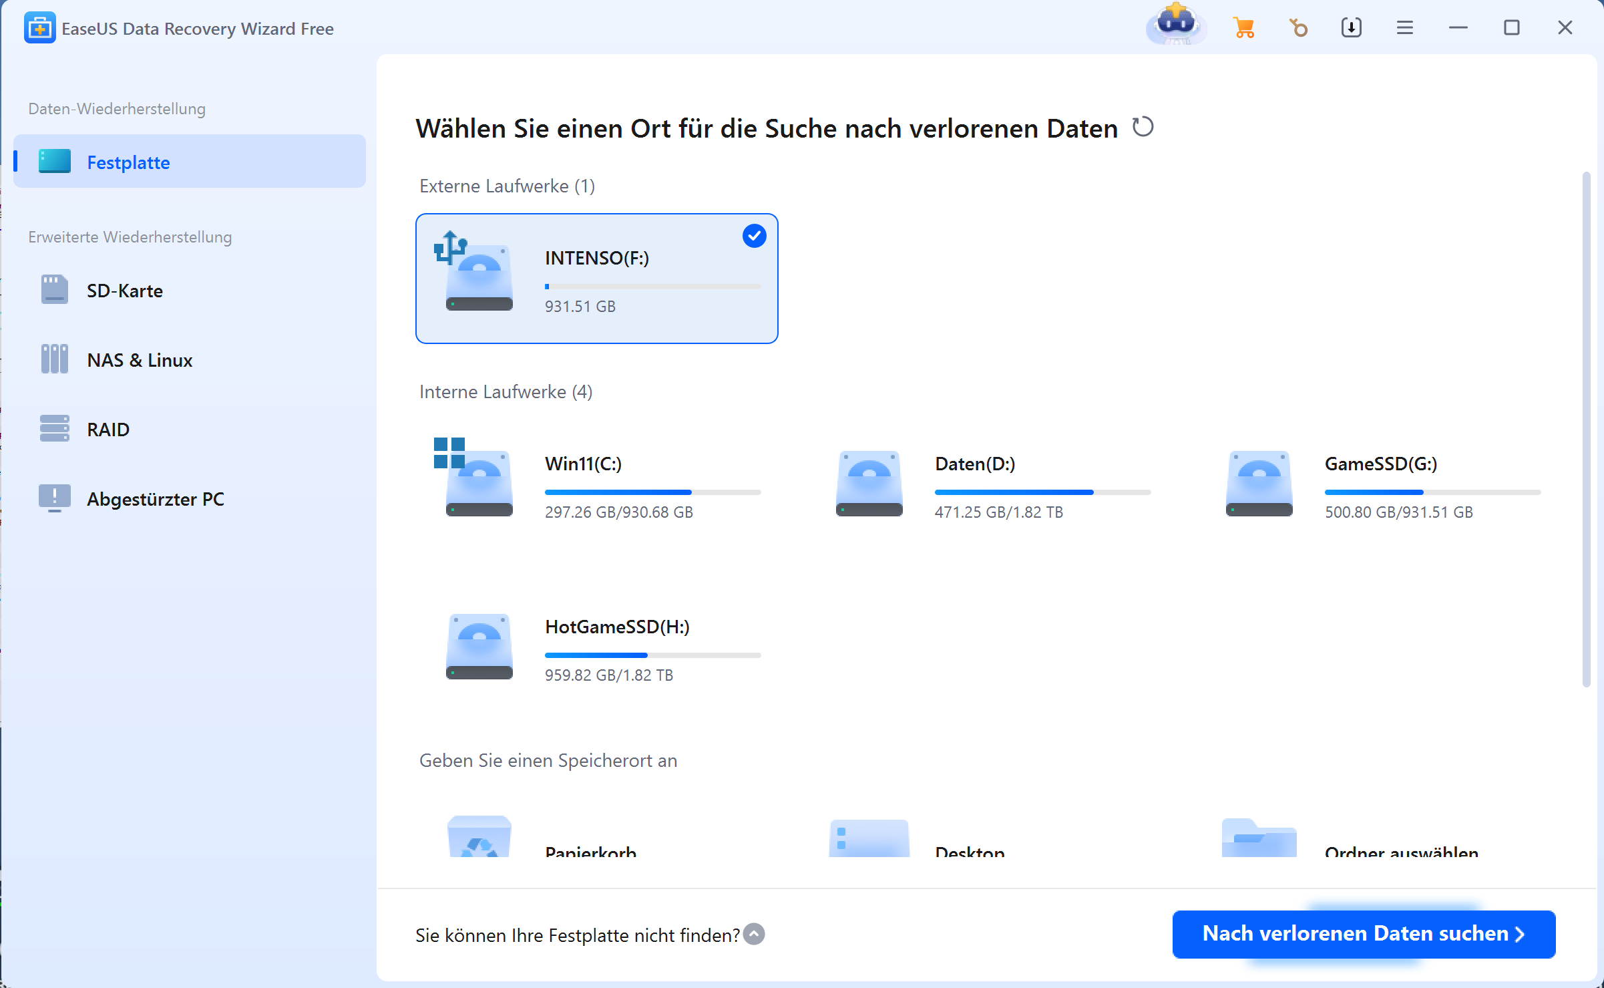1604x988 pixels.
Task: Select SD-Karte in the sidebar
Action: click(x=124, y=291)
